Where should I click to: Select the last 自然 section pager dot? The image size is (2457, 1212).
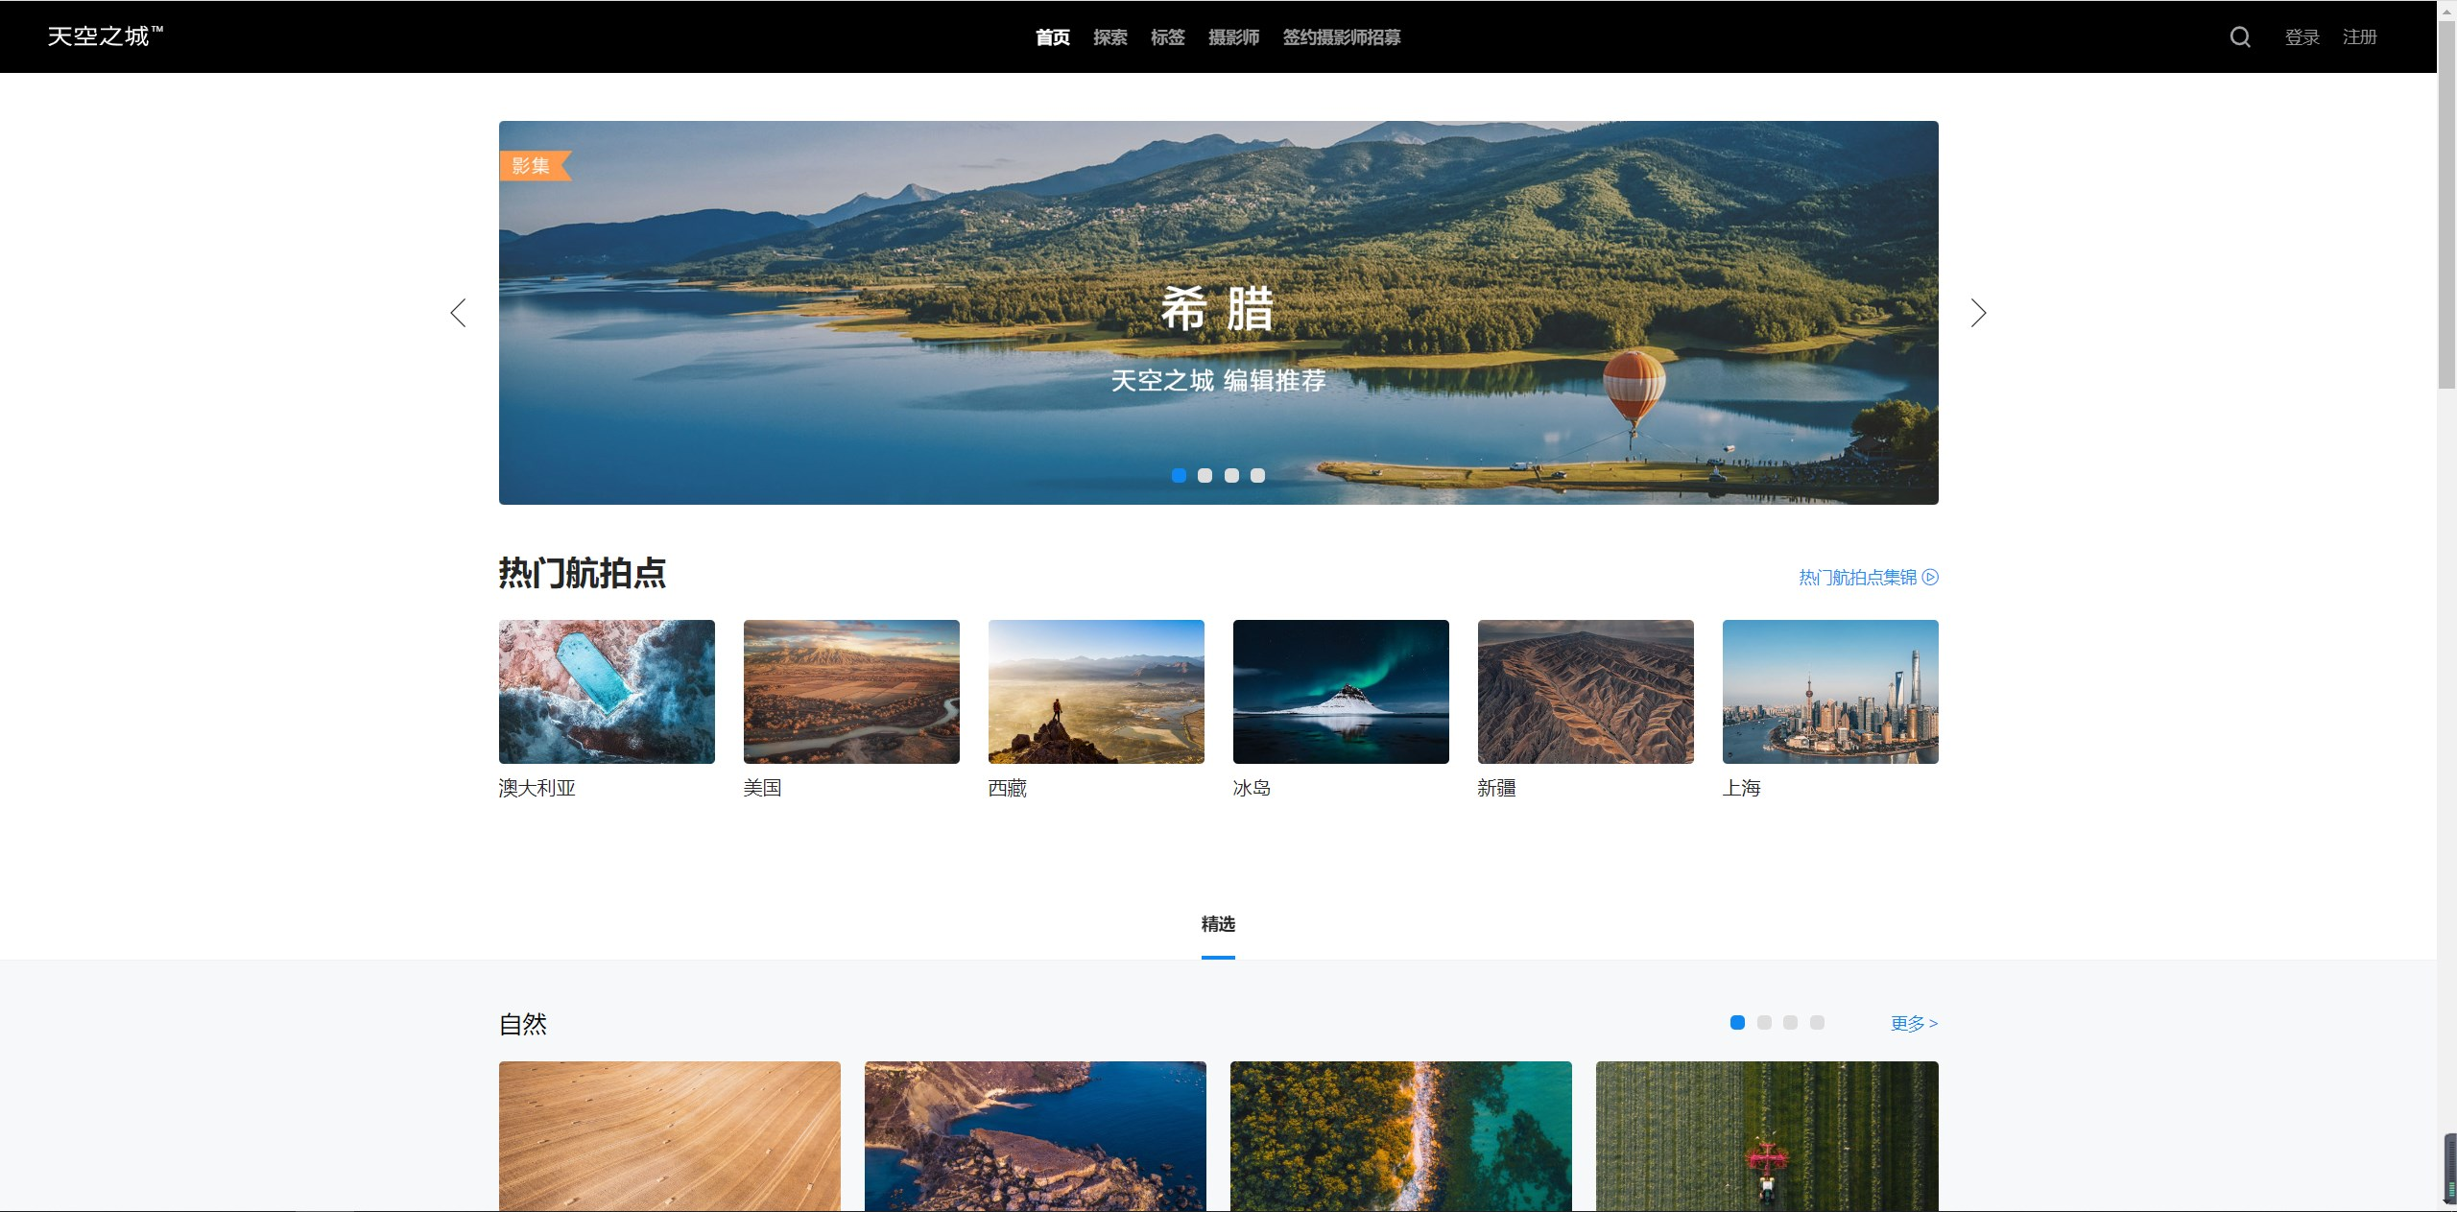[x=1817, y=1023]
